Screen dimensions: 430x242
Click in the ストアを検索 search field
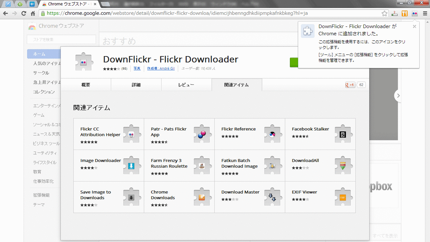61,39
